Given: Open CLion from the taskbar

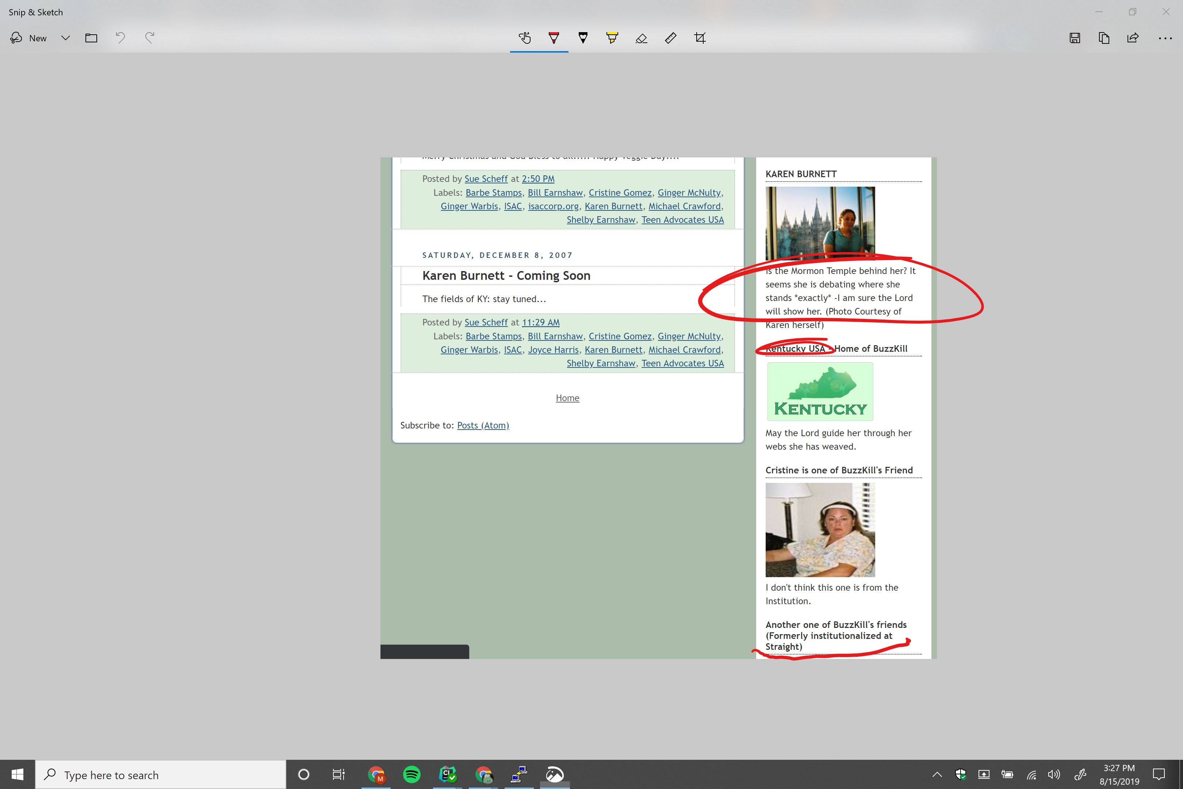Looking at the screenshot, I should coord(448,774).
